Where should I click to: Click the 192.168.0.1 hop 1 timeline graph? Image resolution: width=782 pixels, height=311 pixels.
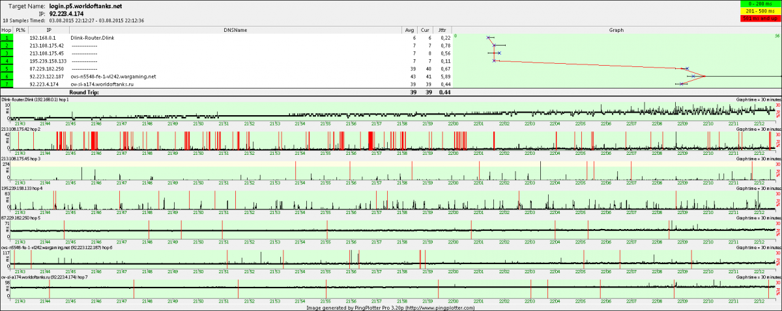pyautogui.click(x=391, y=112)
